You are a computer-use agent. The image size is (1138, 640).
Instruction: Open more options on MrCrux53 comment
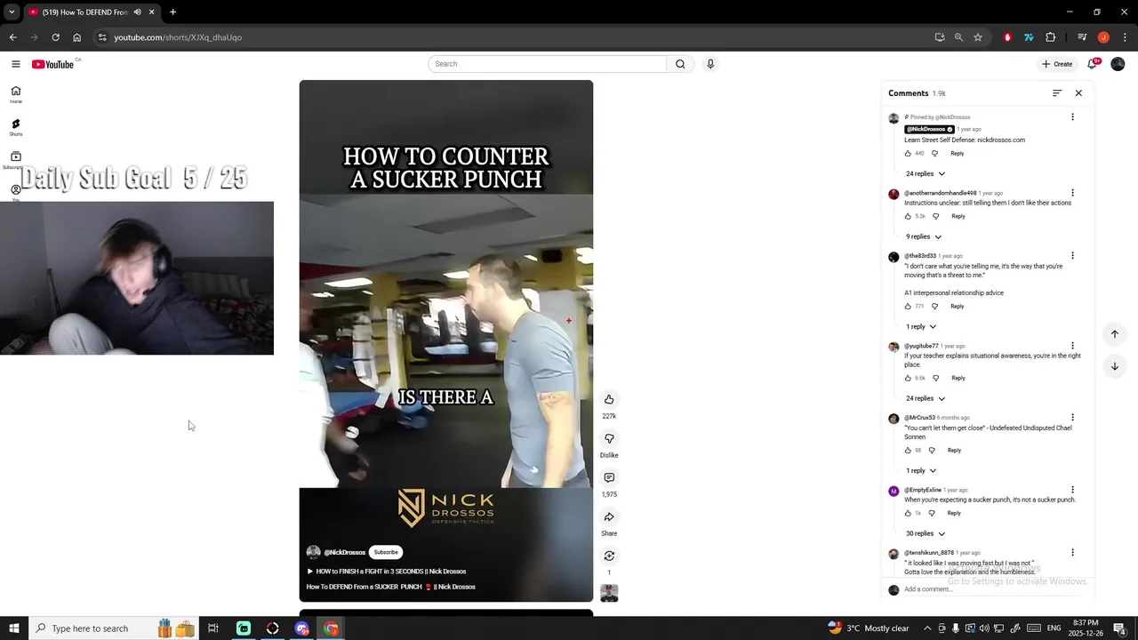1072,418
